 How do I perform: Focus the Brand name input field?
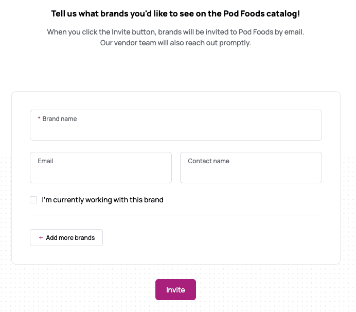point(175,130)
